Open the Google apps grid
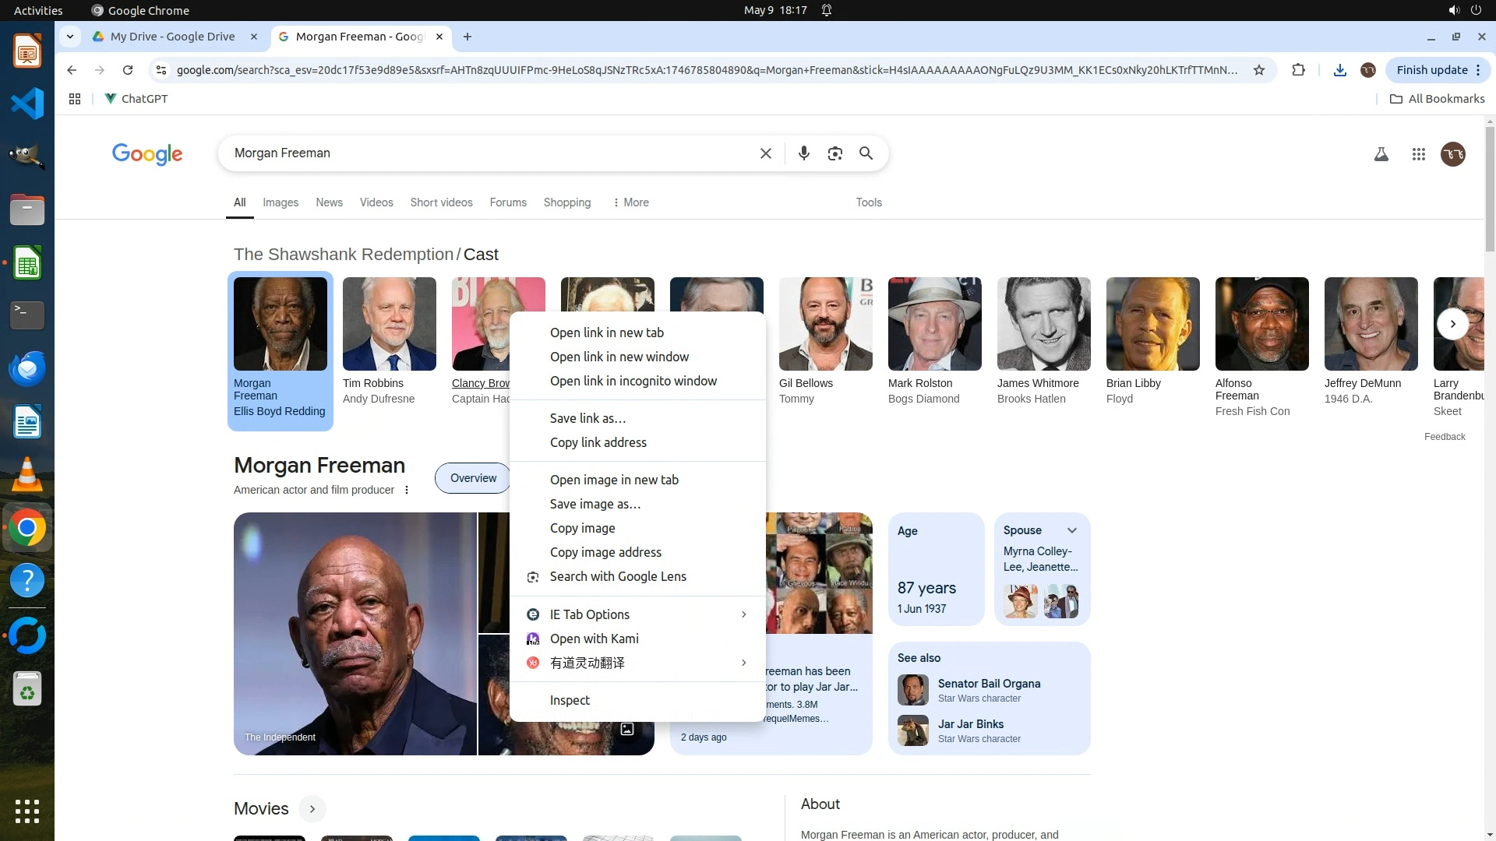This screenshot has width=1496, height=841. point(1418,154)
